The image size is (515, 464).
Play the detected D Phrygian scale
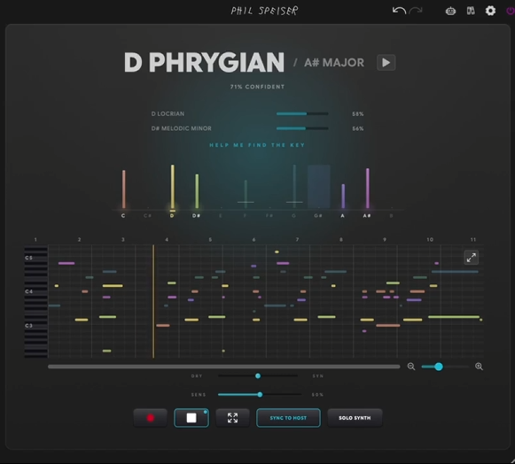(386, 62)
